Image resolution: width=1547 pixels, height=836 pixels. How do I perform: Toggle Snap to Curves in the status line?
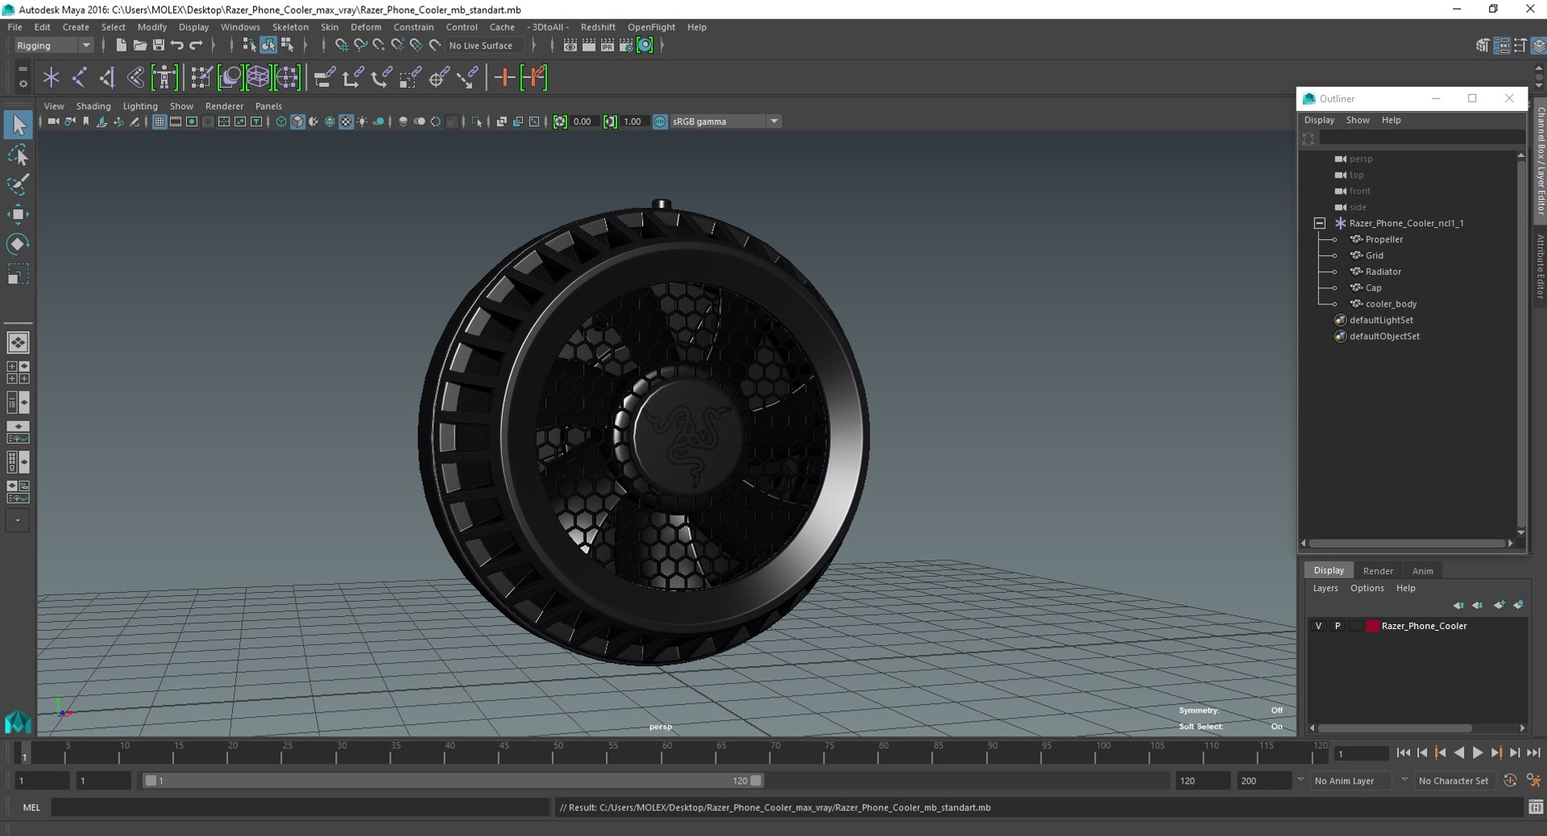coord(360,45)
